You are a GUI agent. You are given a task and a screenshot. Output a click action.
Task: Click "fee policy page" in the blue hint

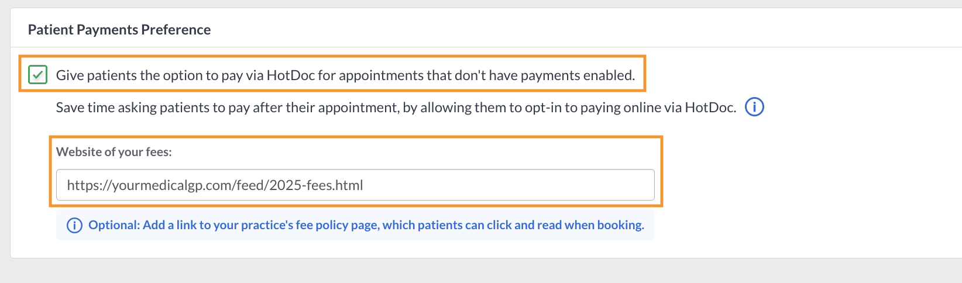tap(336, 225)
